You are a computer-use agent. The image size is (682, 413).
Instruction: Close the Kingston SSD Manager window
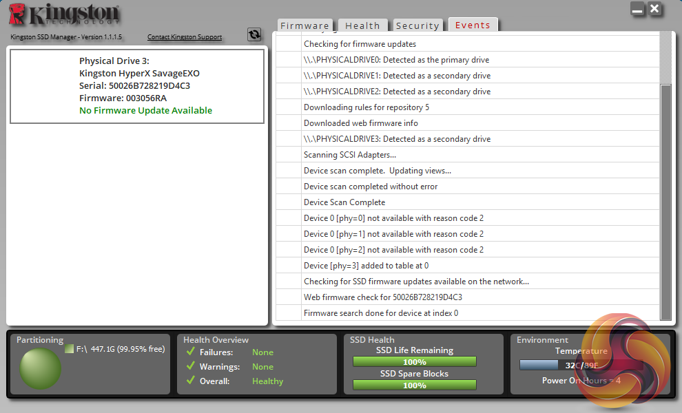[654, 9]
